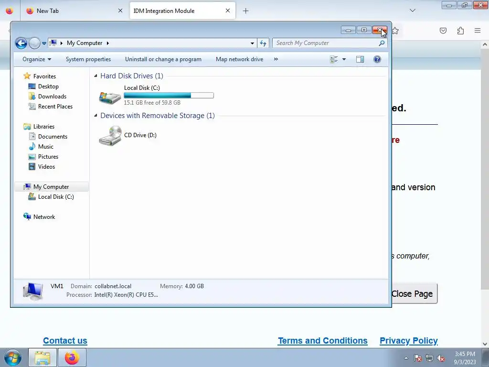Click the computer icon in address bar
Screen dimensions: 489x367
53,43
